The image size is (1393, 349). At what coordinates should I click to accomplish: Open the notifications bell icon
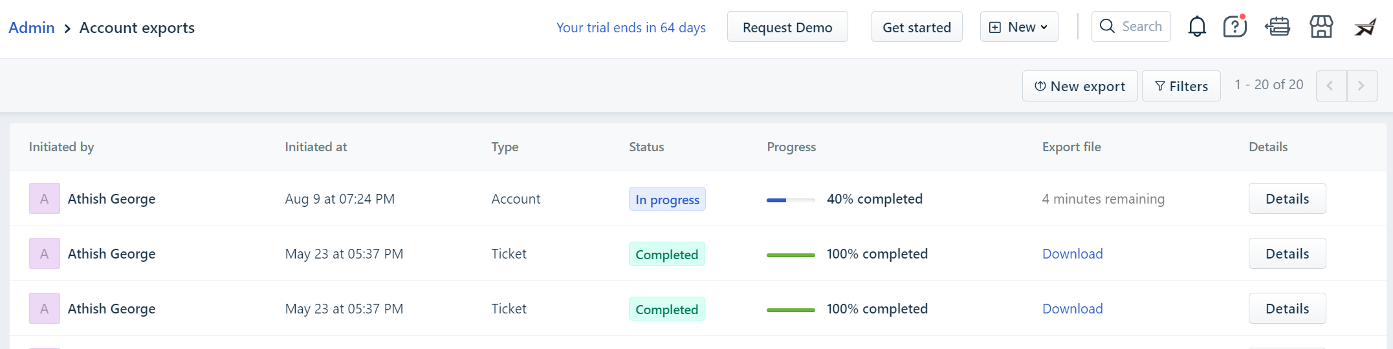(1197, 27)
